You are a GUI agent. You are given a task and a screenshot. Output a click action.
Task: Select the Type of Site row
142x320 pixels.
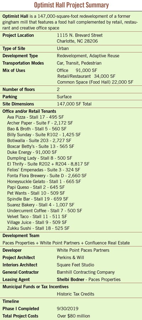(71, 49)
